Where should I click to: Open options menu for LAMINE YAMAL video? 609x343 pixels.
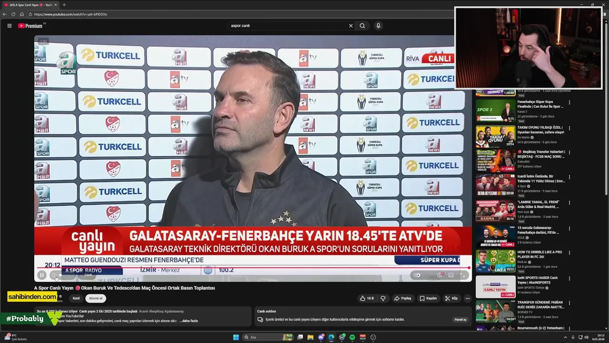click(x=569, y=203)
